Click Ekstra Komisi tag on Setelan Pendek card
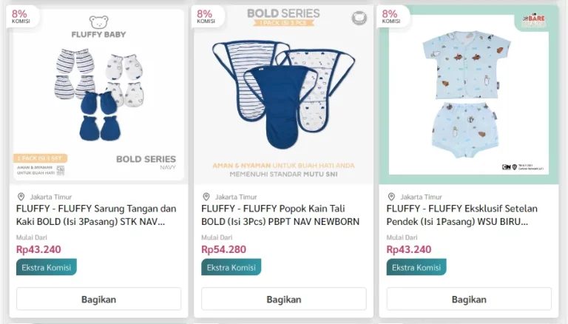 point(416,267)
